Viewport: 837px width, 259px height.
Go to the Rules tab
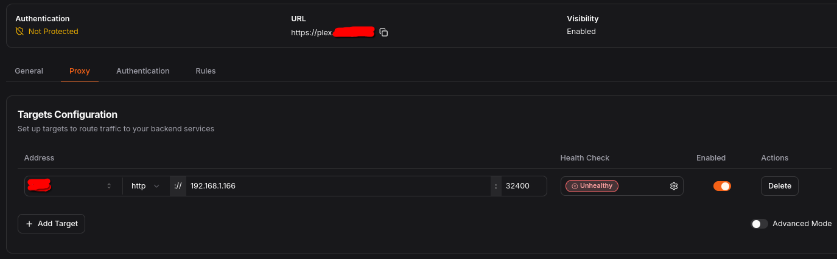pos(205,71)
